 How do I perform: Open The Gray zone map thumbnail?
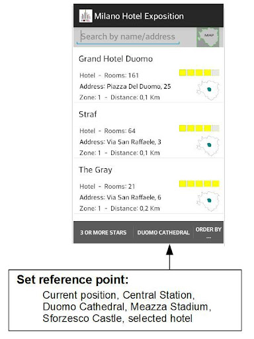tap(208, 201)
